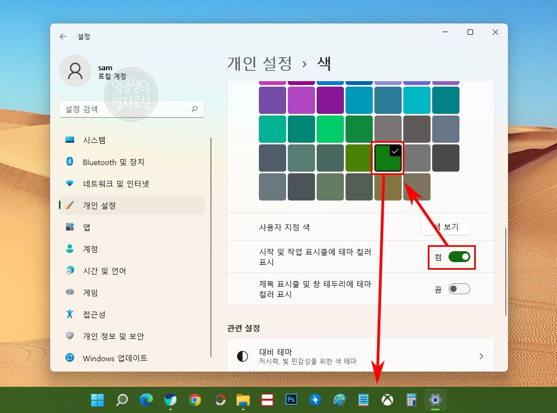Go to 개인 정보 및 보안 settings

(132, 336)
